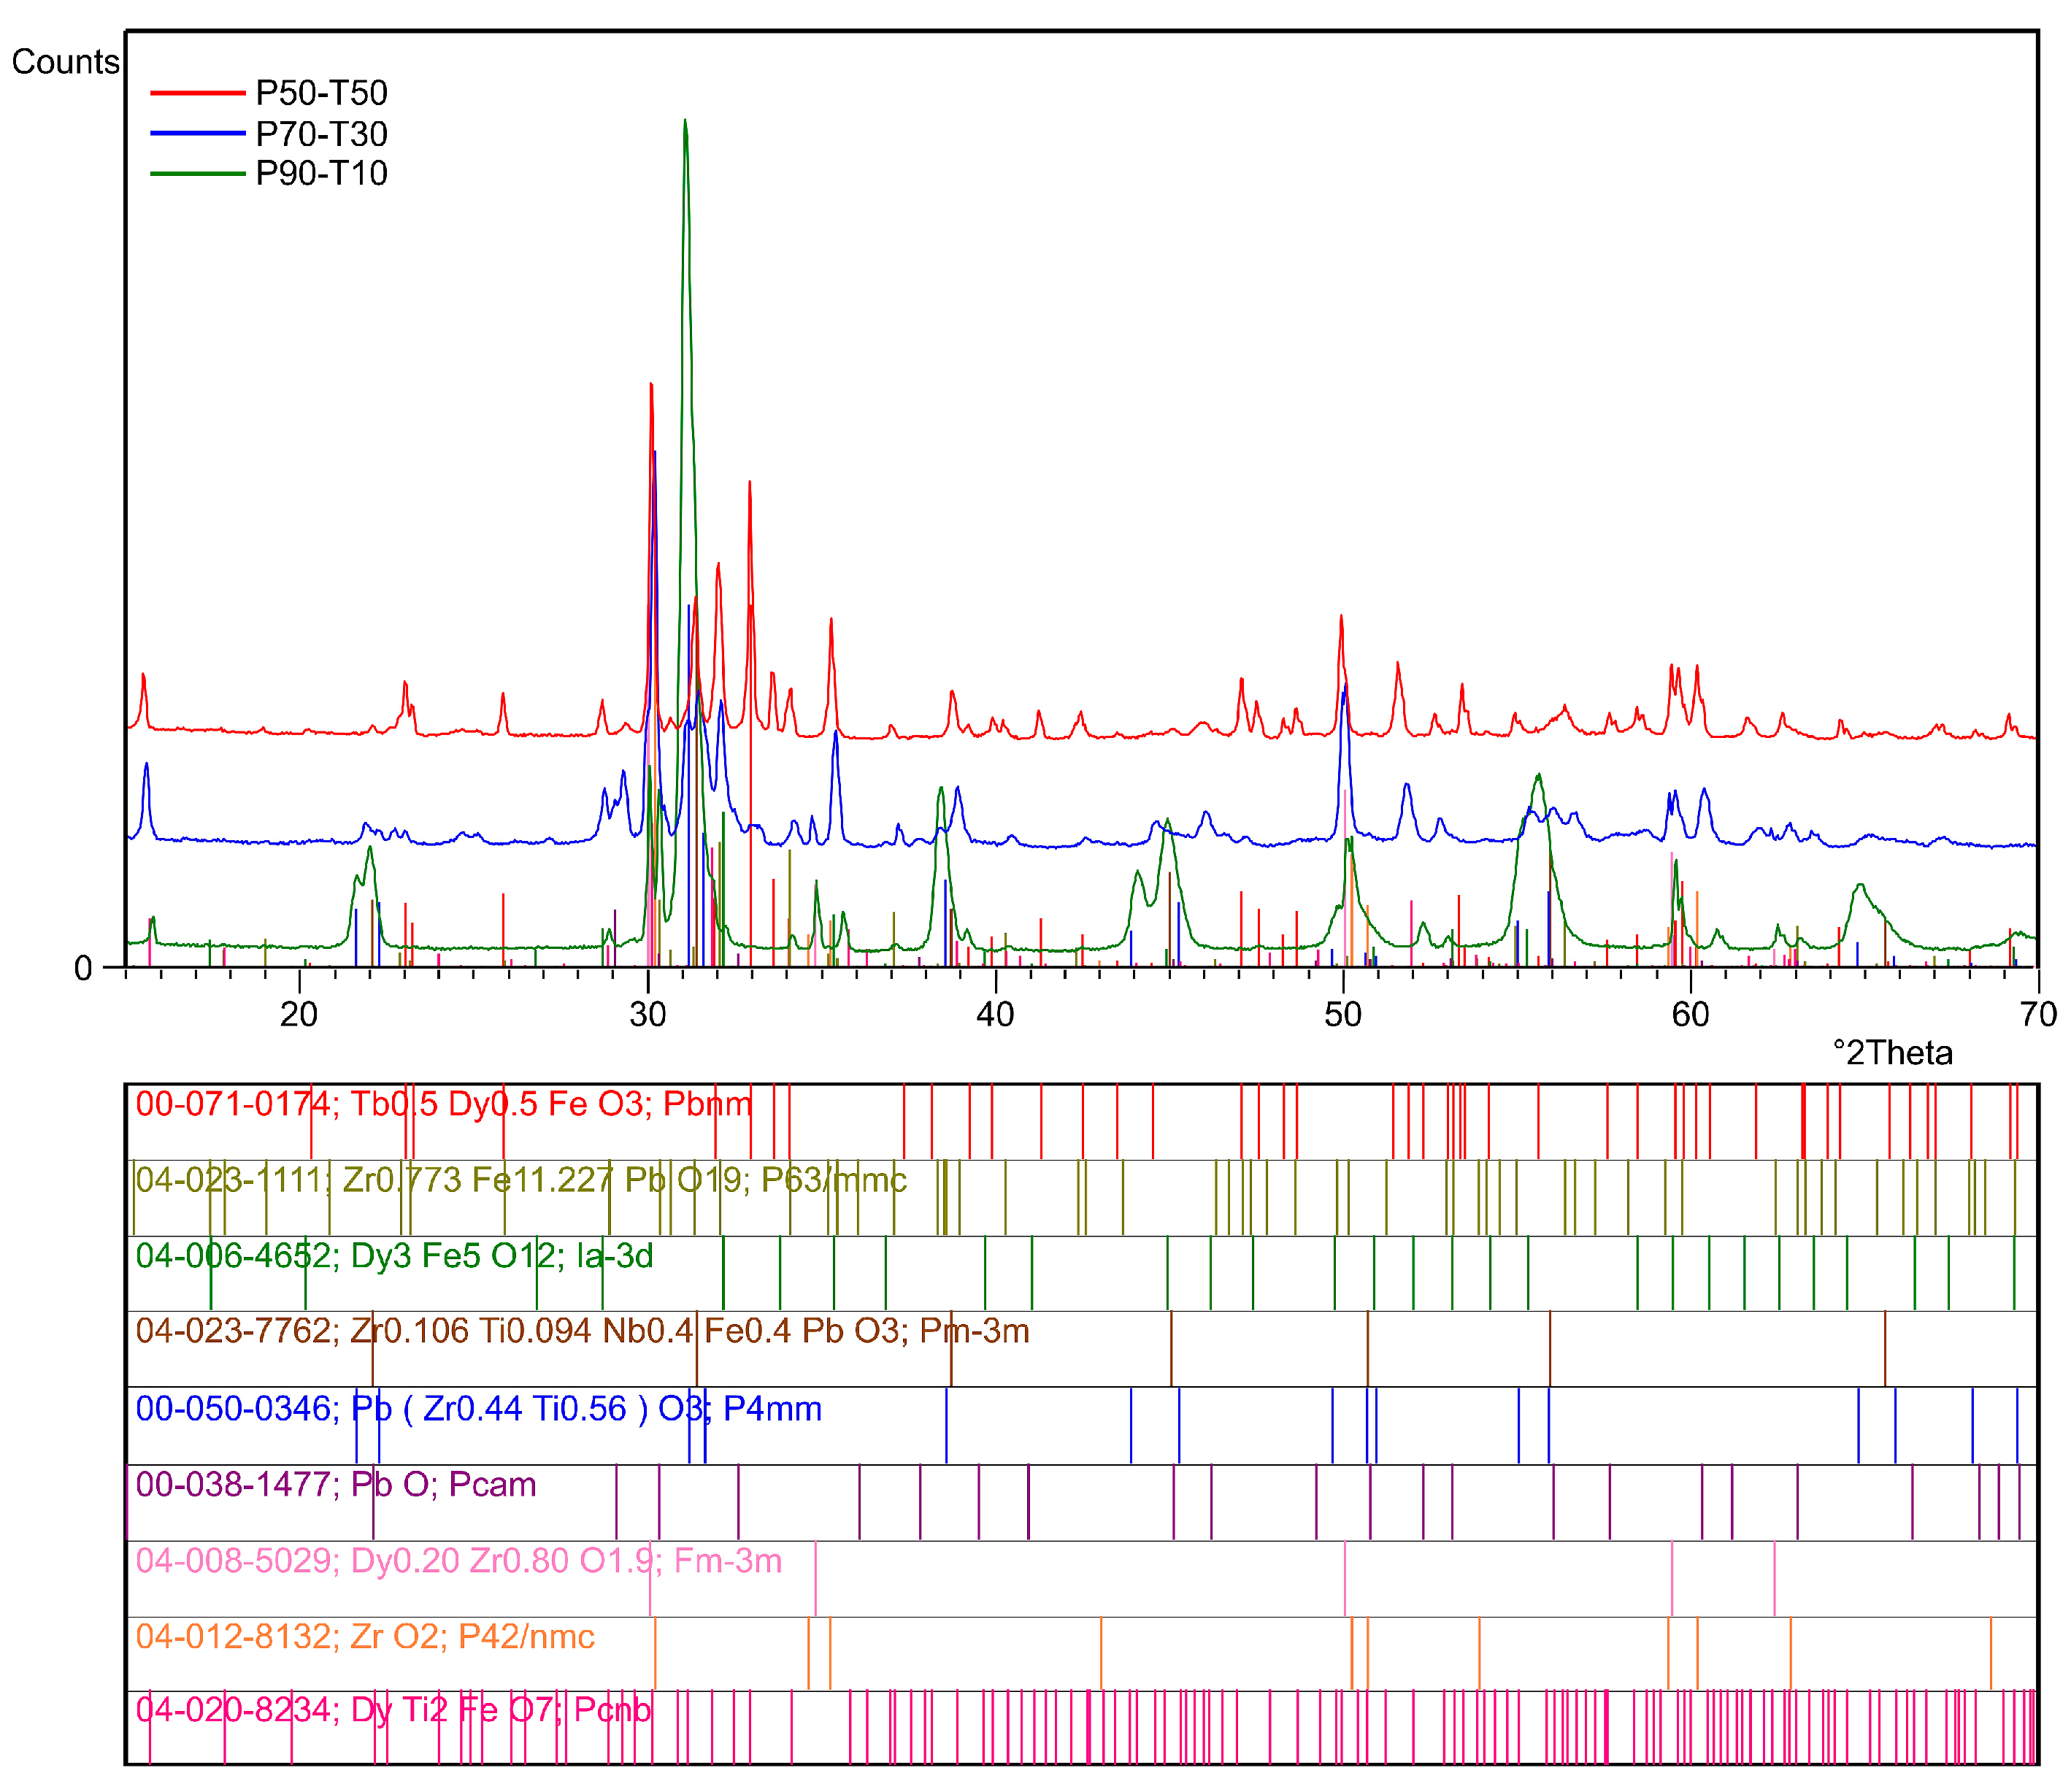Click the P90-T10 legend label
Viewport: 2071px width, 1792px height.
click(x=321, y=174)
